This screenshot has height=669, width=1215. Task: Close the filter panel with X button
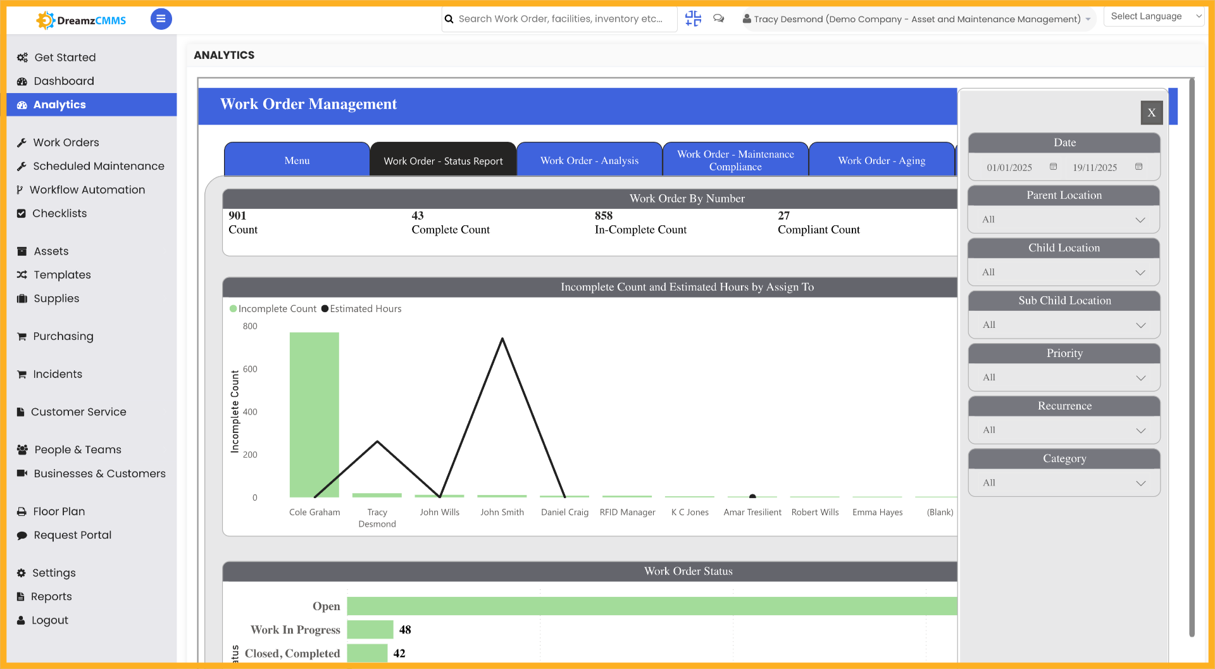click(x=1152, y=113)
